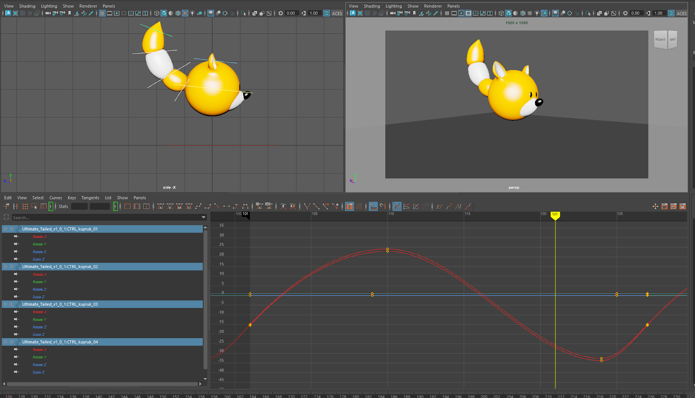The image size is (695, 398).
Task: Open the Renderer menu in persp view panel
Action: pos(433,6)
